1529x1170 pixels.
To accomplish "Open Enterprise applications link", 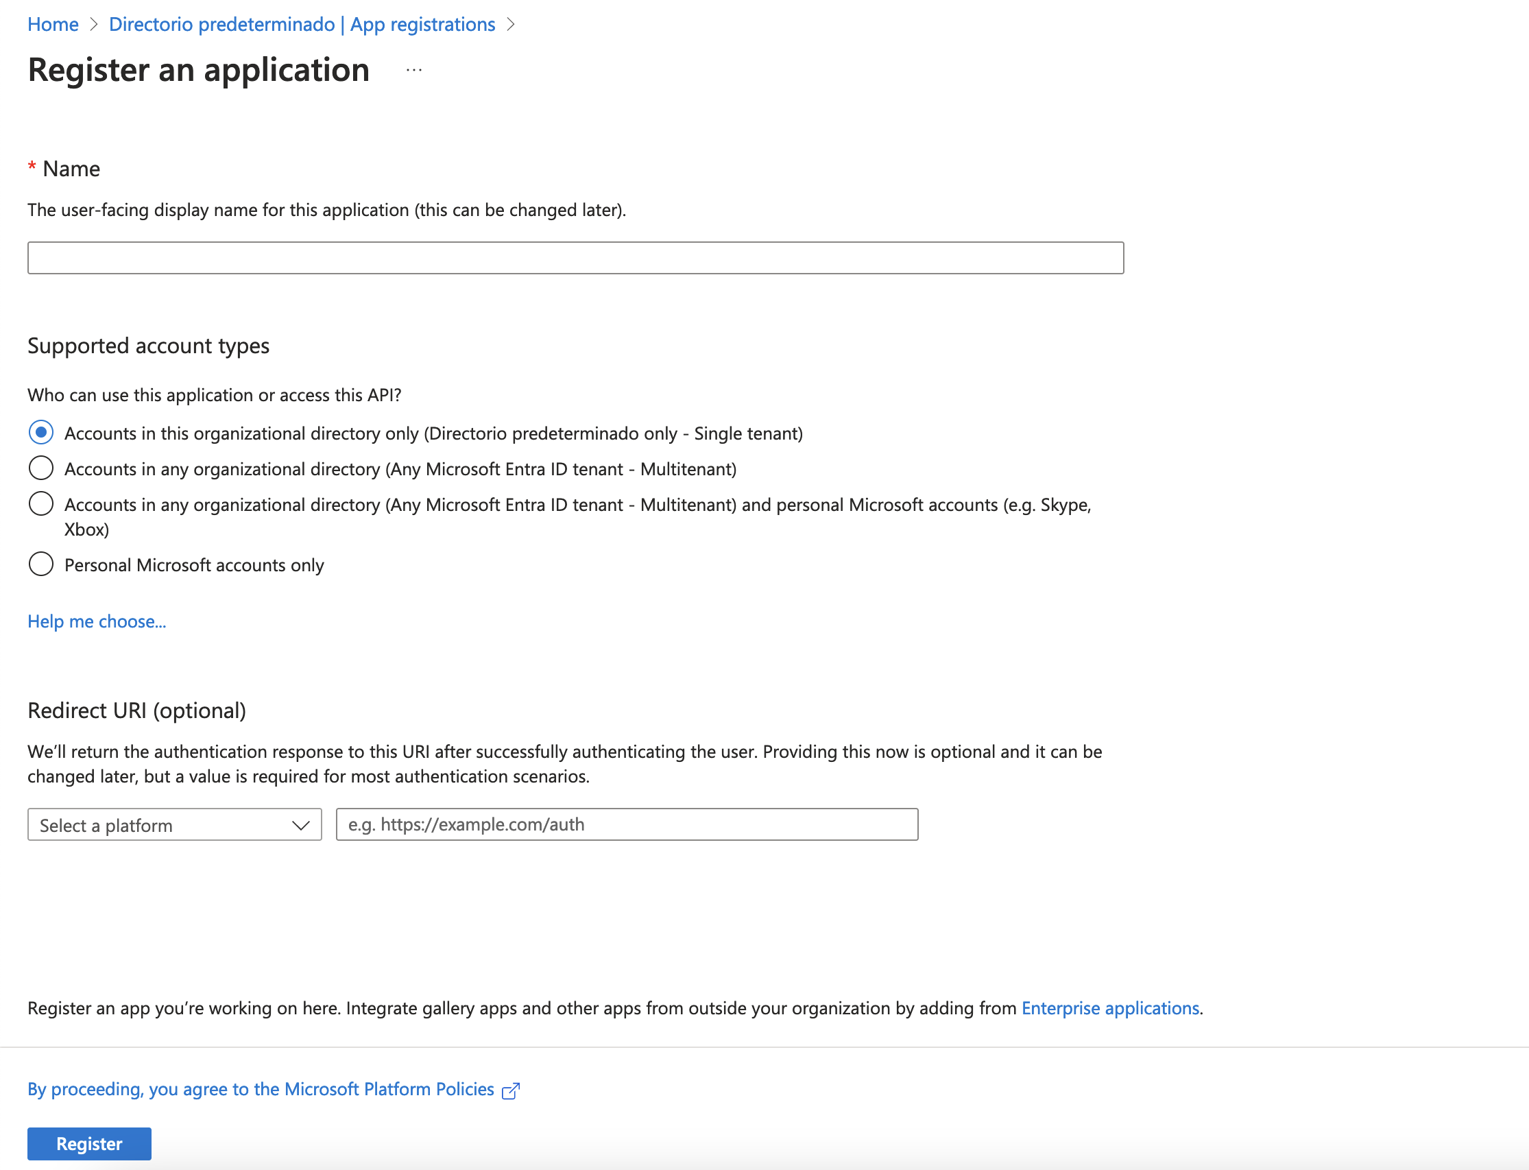I will point(1111,1007).
